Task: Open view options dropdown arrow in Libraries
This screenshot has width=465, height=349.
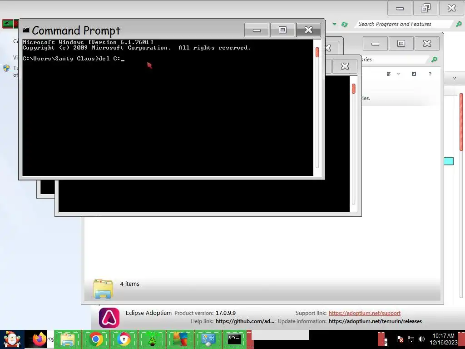Action: [x=399, y=74]
